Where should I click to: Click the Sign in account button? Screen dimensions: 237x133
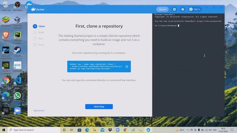pos(195,9)
